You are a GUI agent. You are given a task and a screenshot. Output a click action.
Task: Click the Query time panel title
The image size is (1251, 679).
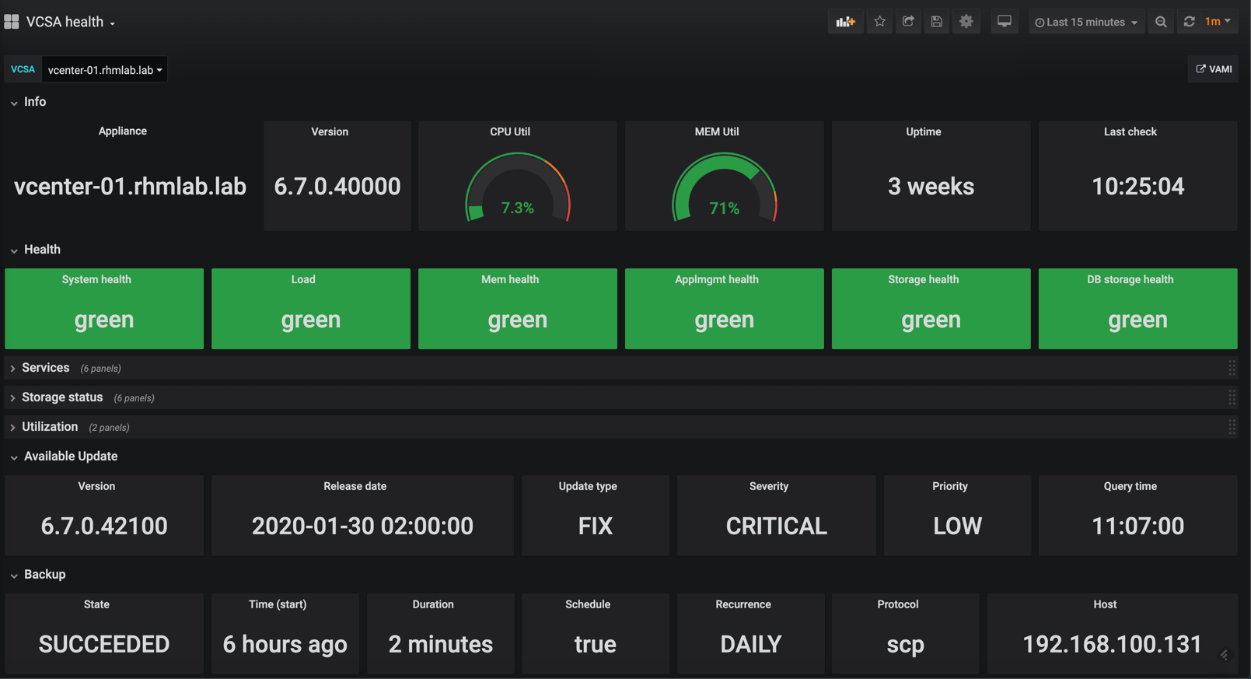coord(1130,486)
